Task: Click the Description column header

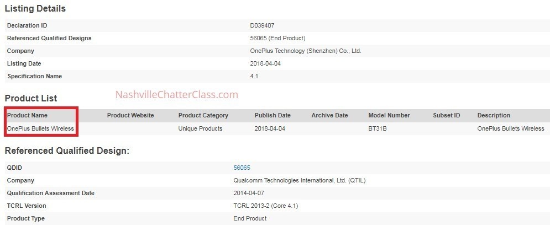Action: [x=494, y=115]
